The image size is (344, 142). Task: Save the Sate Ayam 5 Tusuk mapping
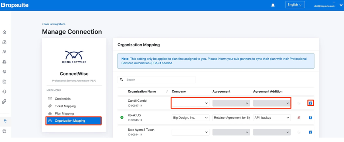click(310, 132)
